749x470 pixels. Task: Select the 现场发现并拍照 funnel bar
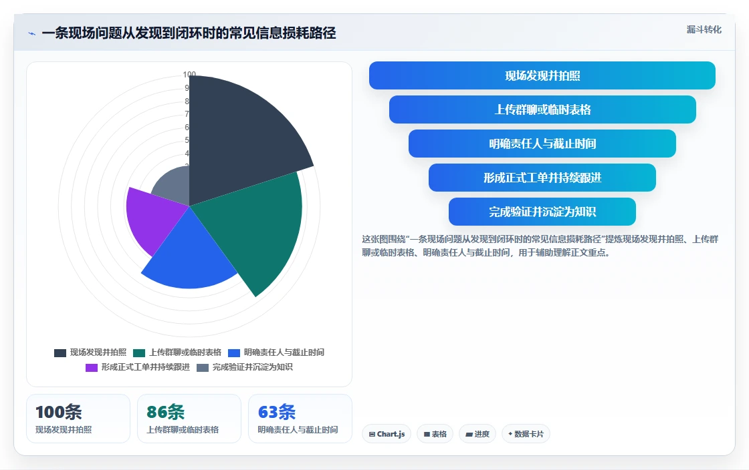[542, 75]
